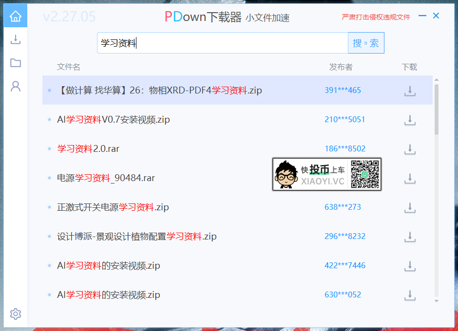Open settings gear in sidebar
Image resolution: width=458 pixels, height=331 pixels.
pos(16,314)
